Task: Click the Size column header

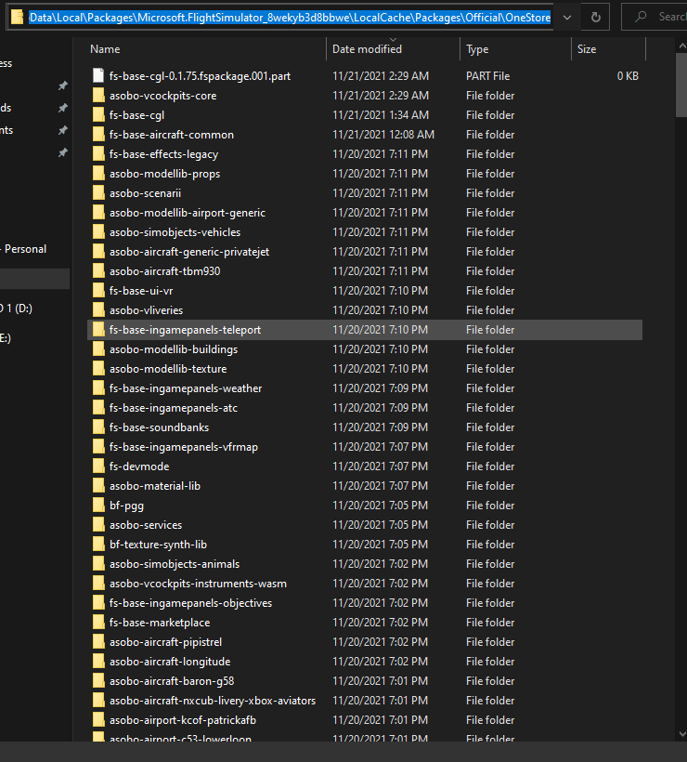Action: coord(587,49)
